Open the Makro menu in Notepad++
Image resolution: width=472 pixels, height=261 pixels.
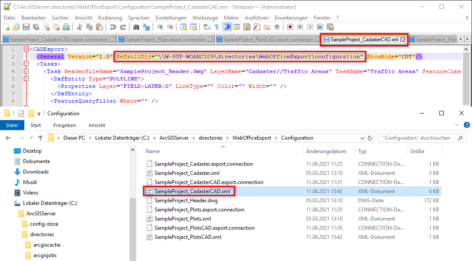point(231,18)
